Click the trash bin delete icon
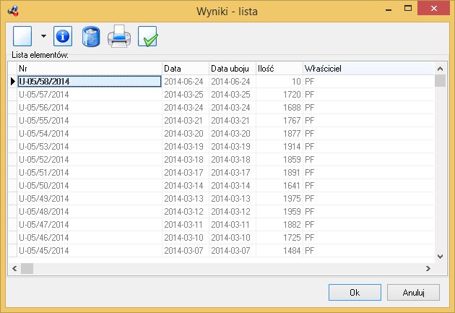The image size is (455, 313). pos(91,37)
